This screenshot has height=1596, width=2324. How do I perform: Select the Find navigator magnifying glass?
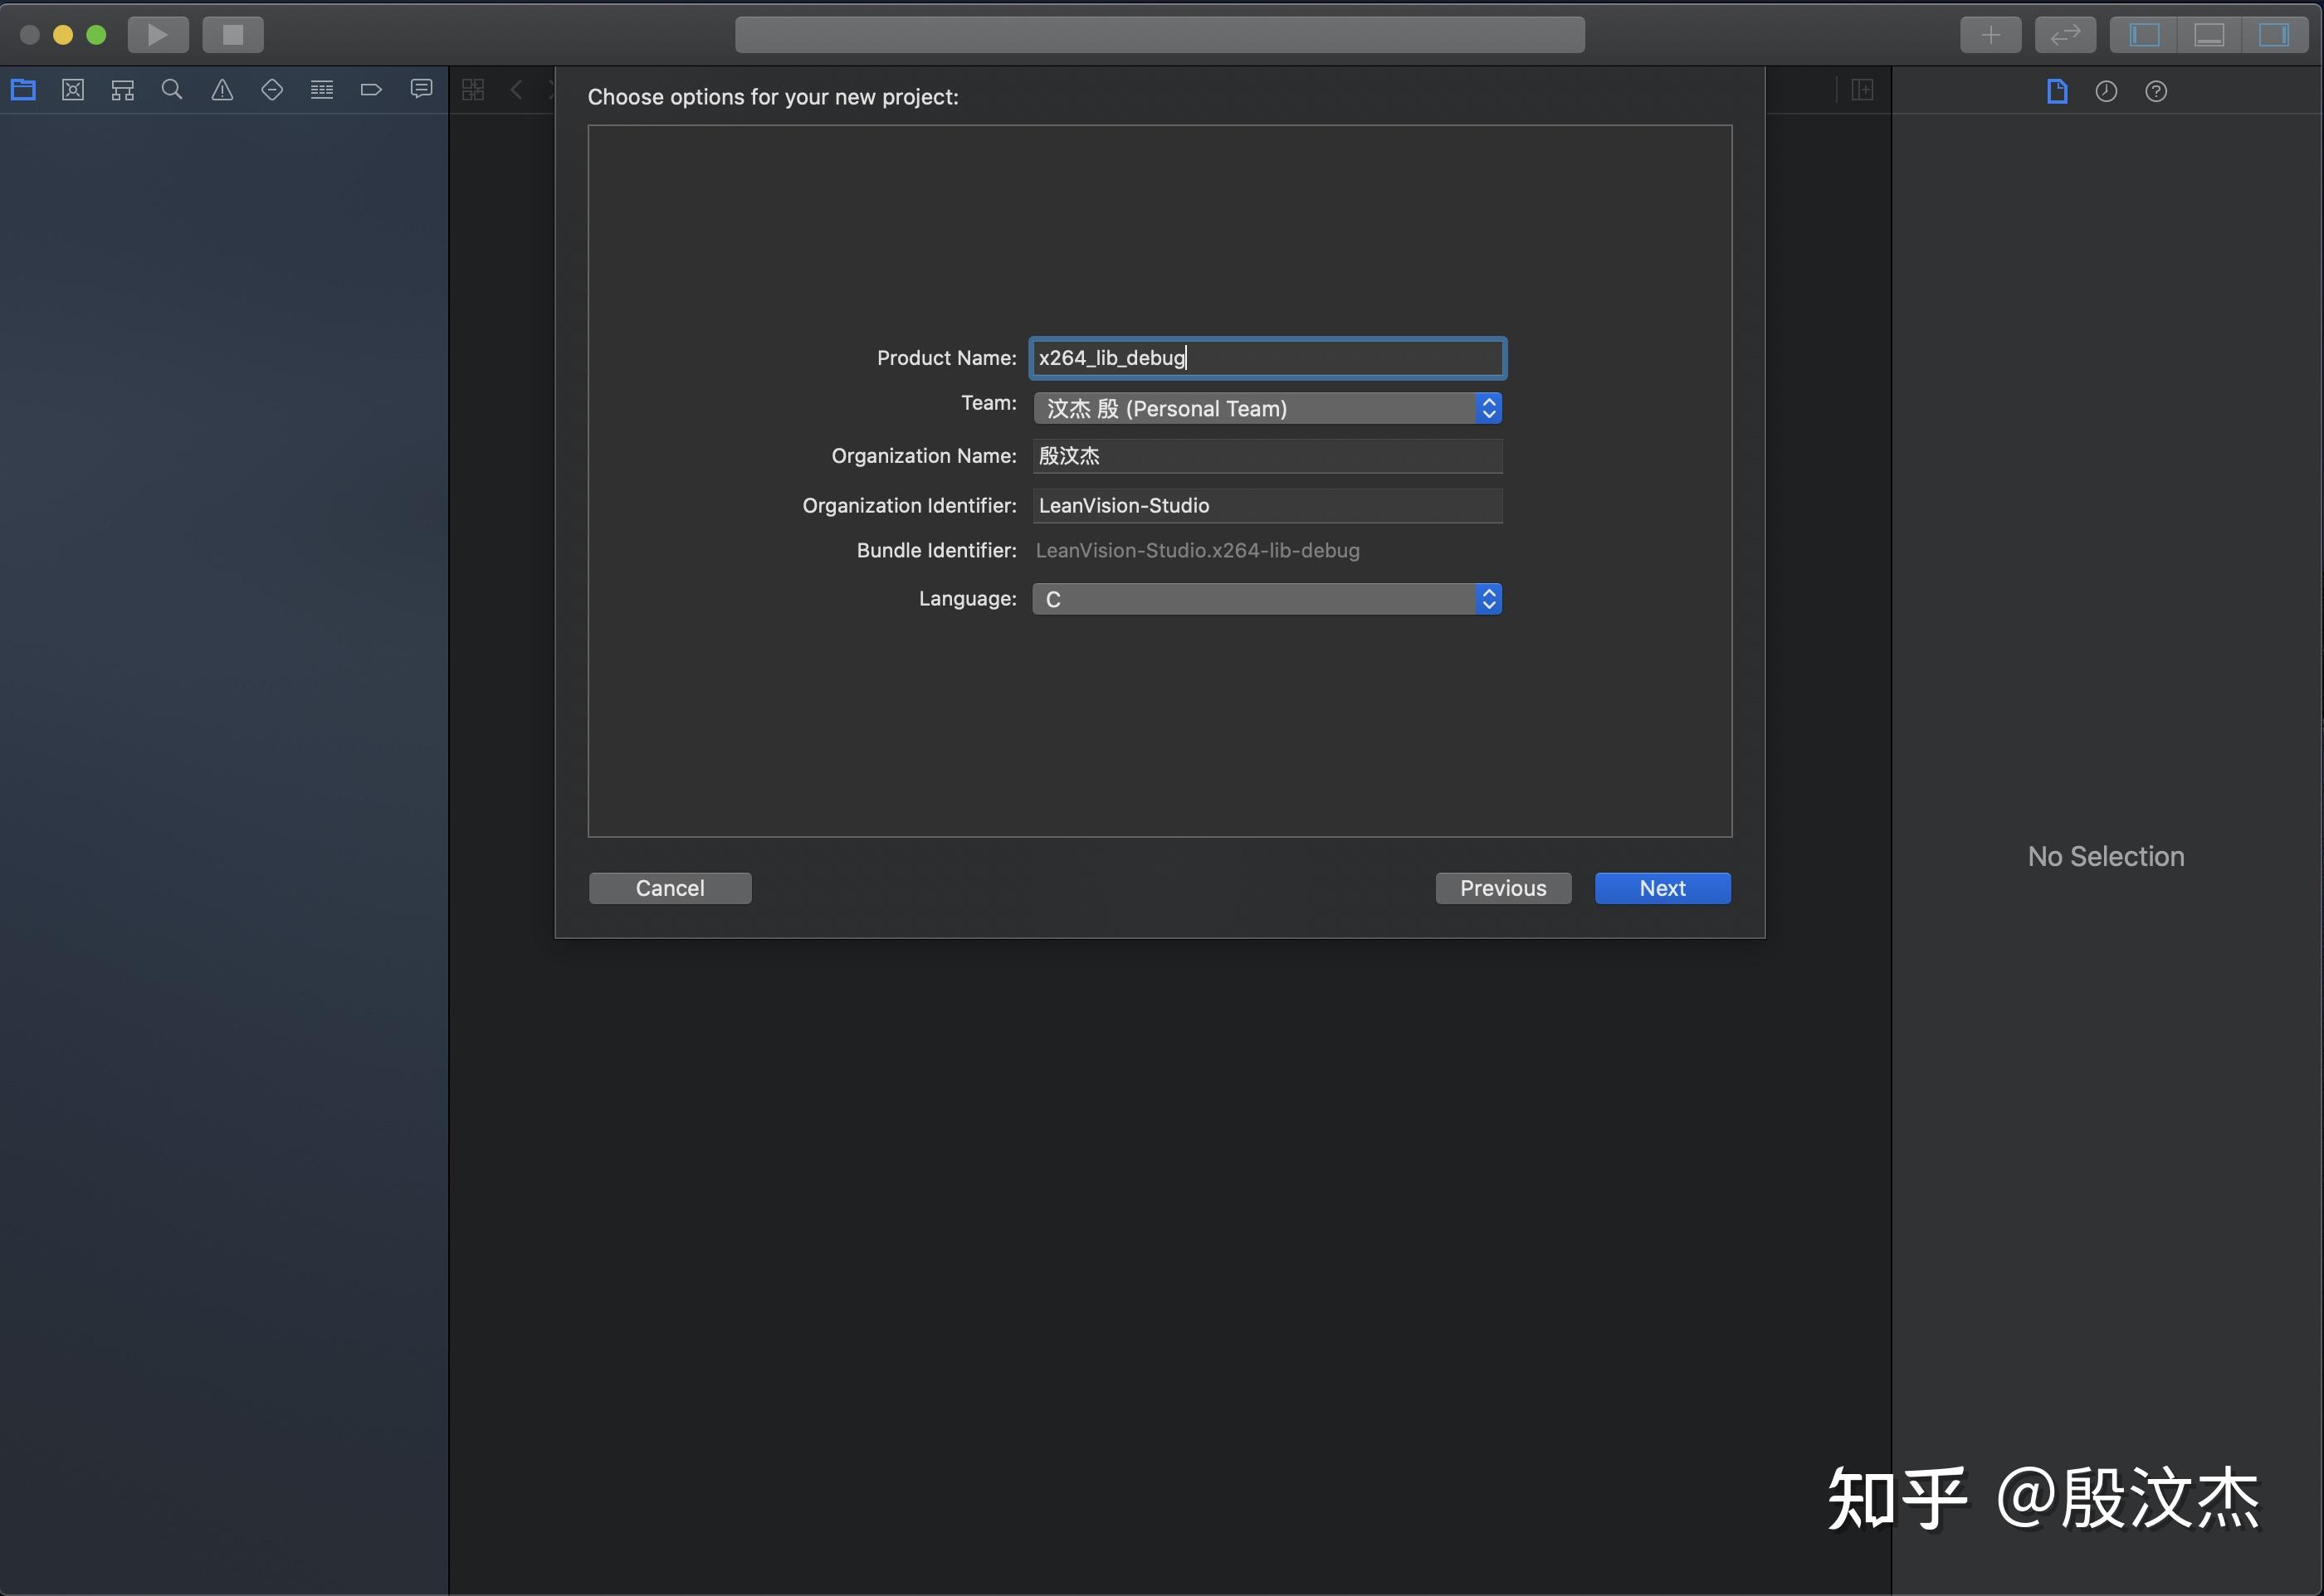click(172, 89)
